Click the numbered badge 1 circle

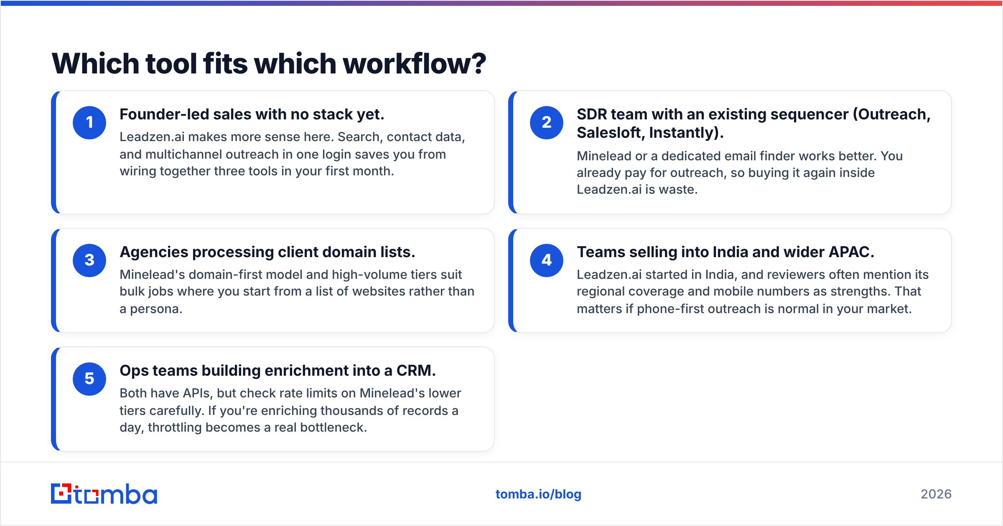pyautogui.click(x=89, y=122)
